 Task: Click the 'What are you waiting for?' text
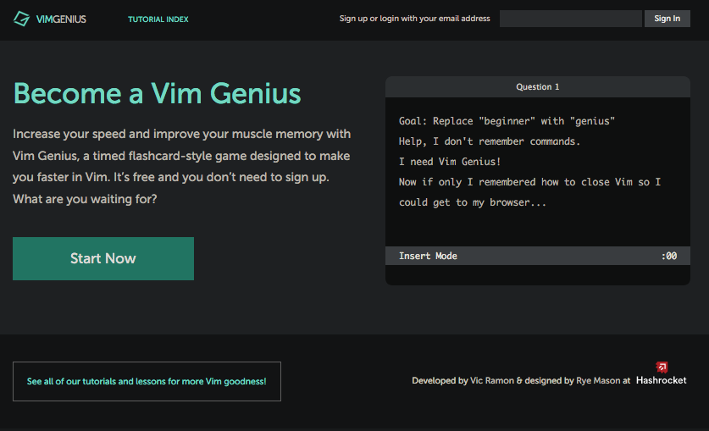(85, 199)
